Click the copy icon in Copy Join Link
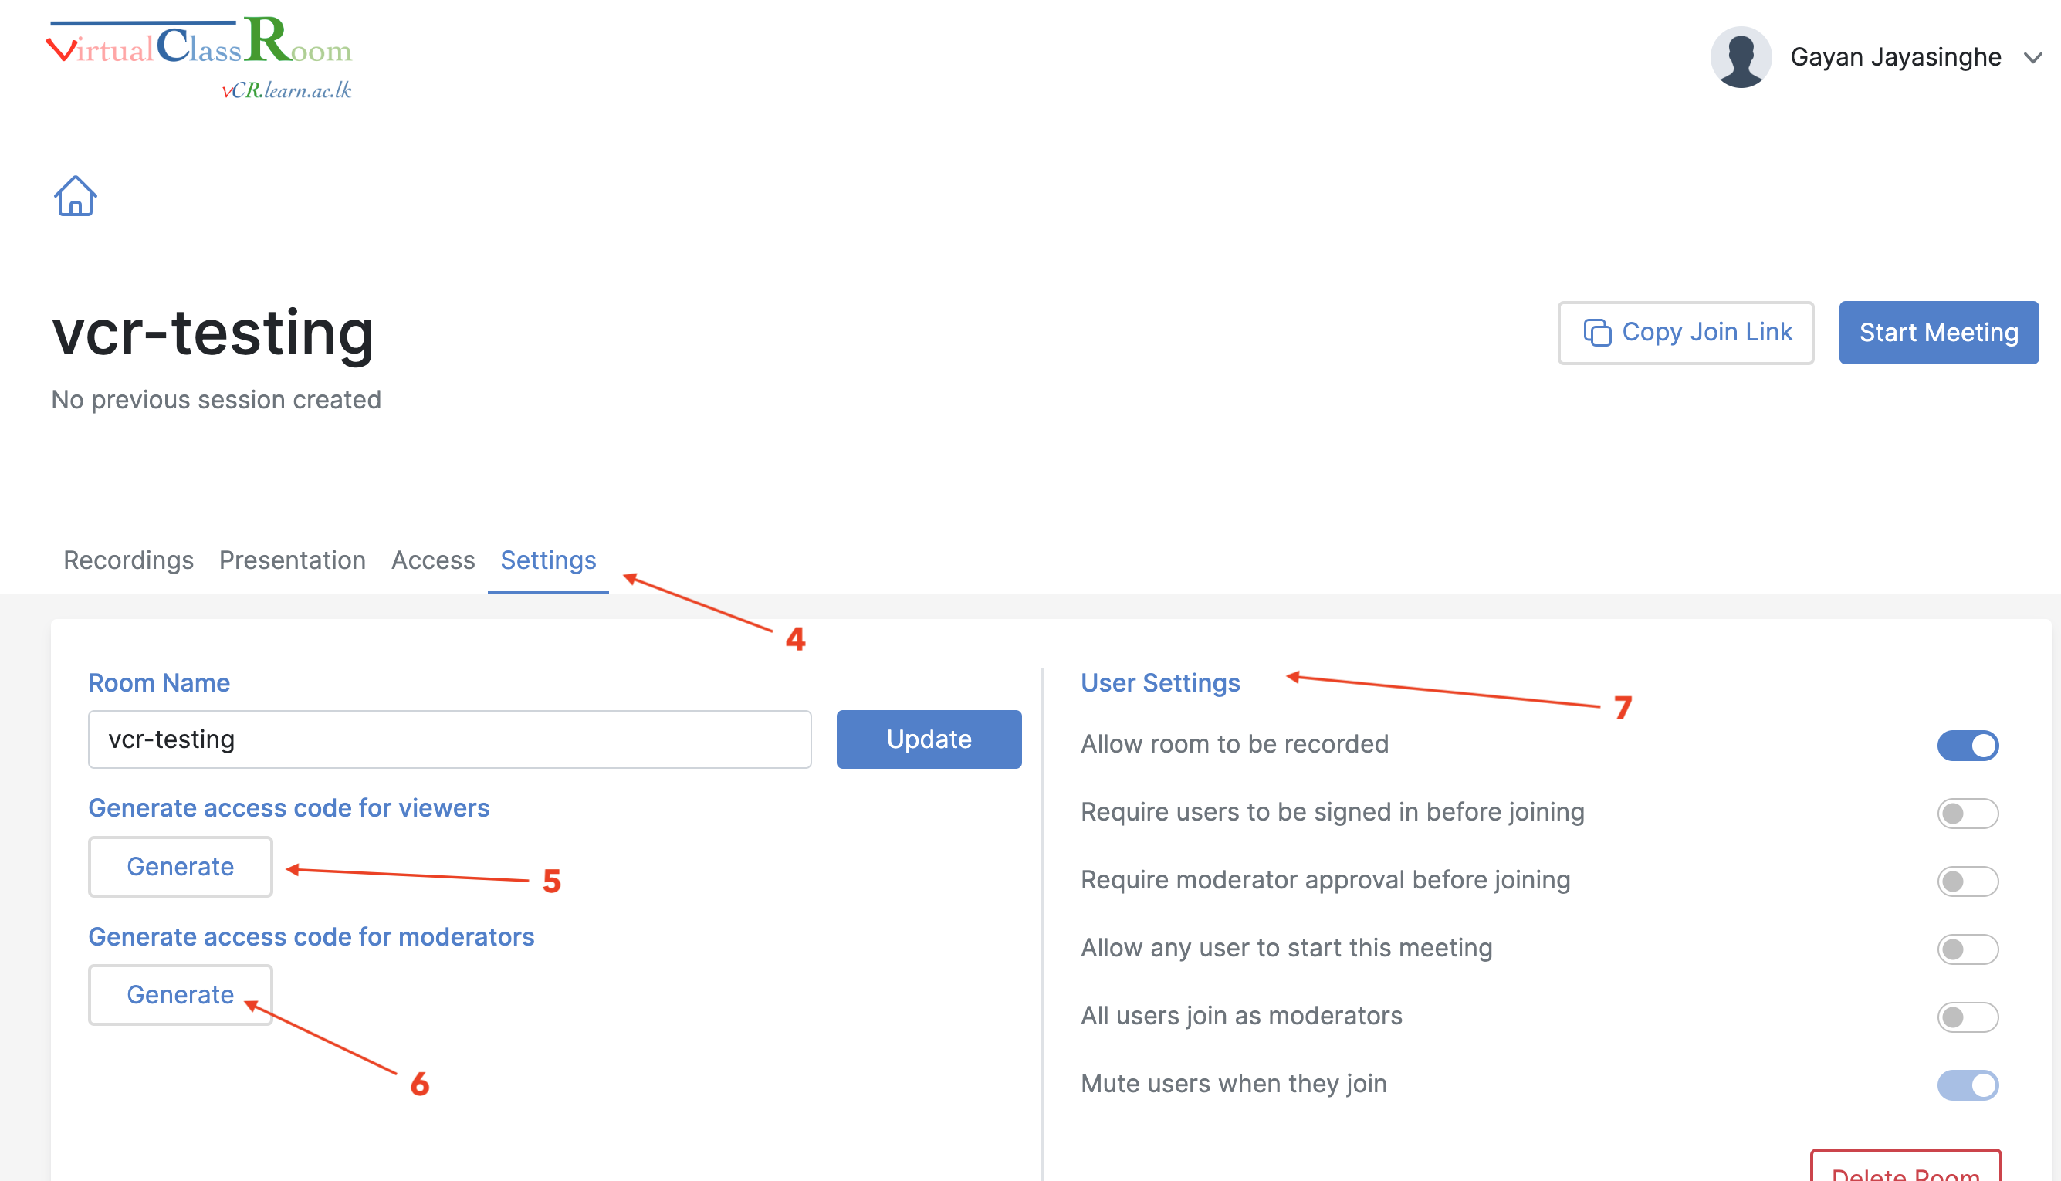Screen dimensions: 2061x1181 (x=1597, y=333)
